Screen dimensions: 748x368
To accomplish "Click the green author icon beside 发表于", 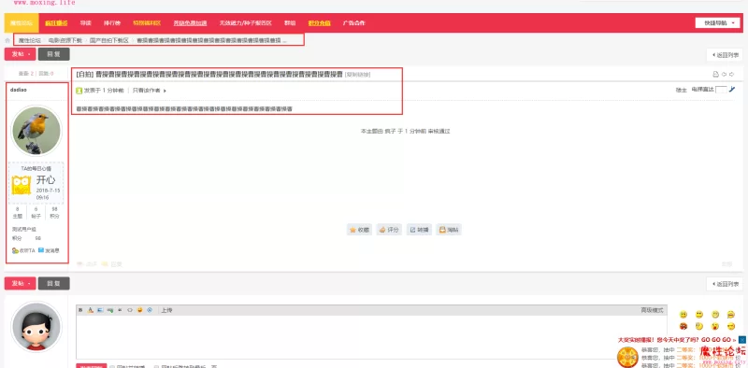I will pos(79,90).
